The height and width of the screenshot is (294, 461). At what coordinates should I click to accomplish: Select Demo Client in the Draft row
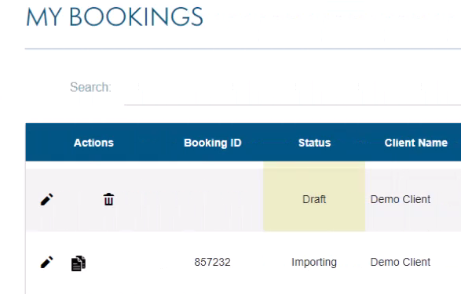pos(401,199)
